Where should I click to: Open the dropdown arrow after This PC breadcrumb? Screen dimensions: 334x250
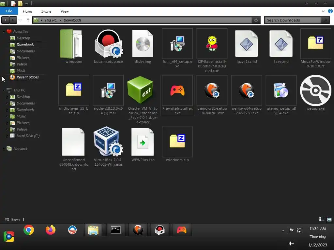pos(60,20)
